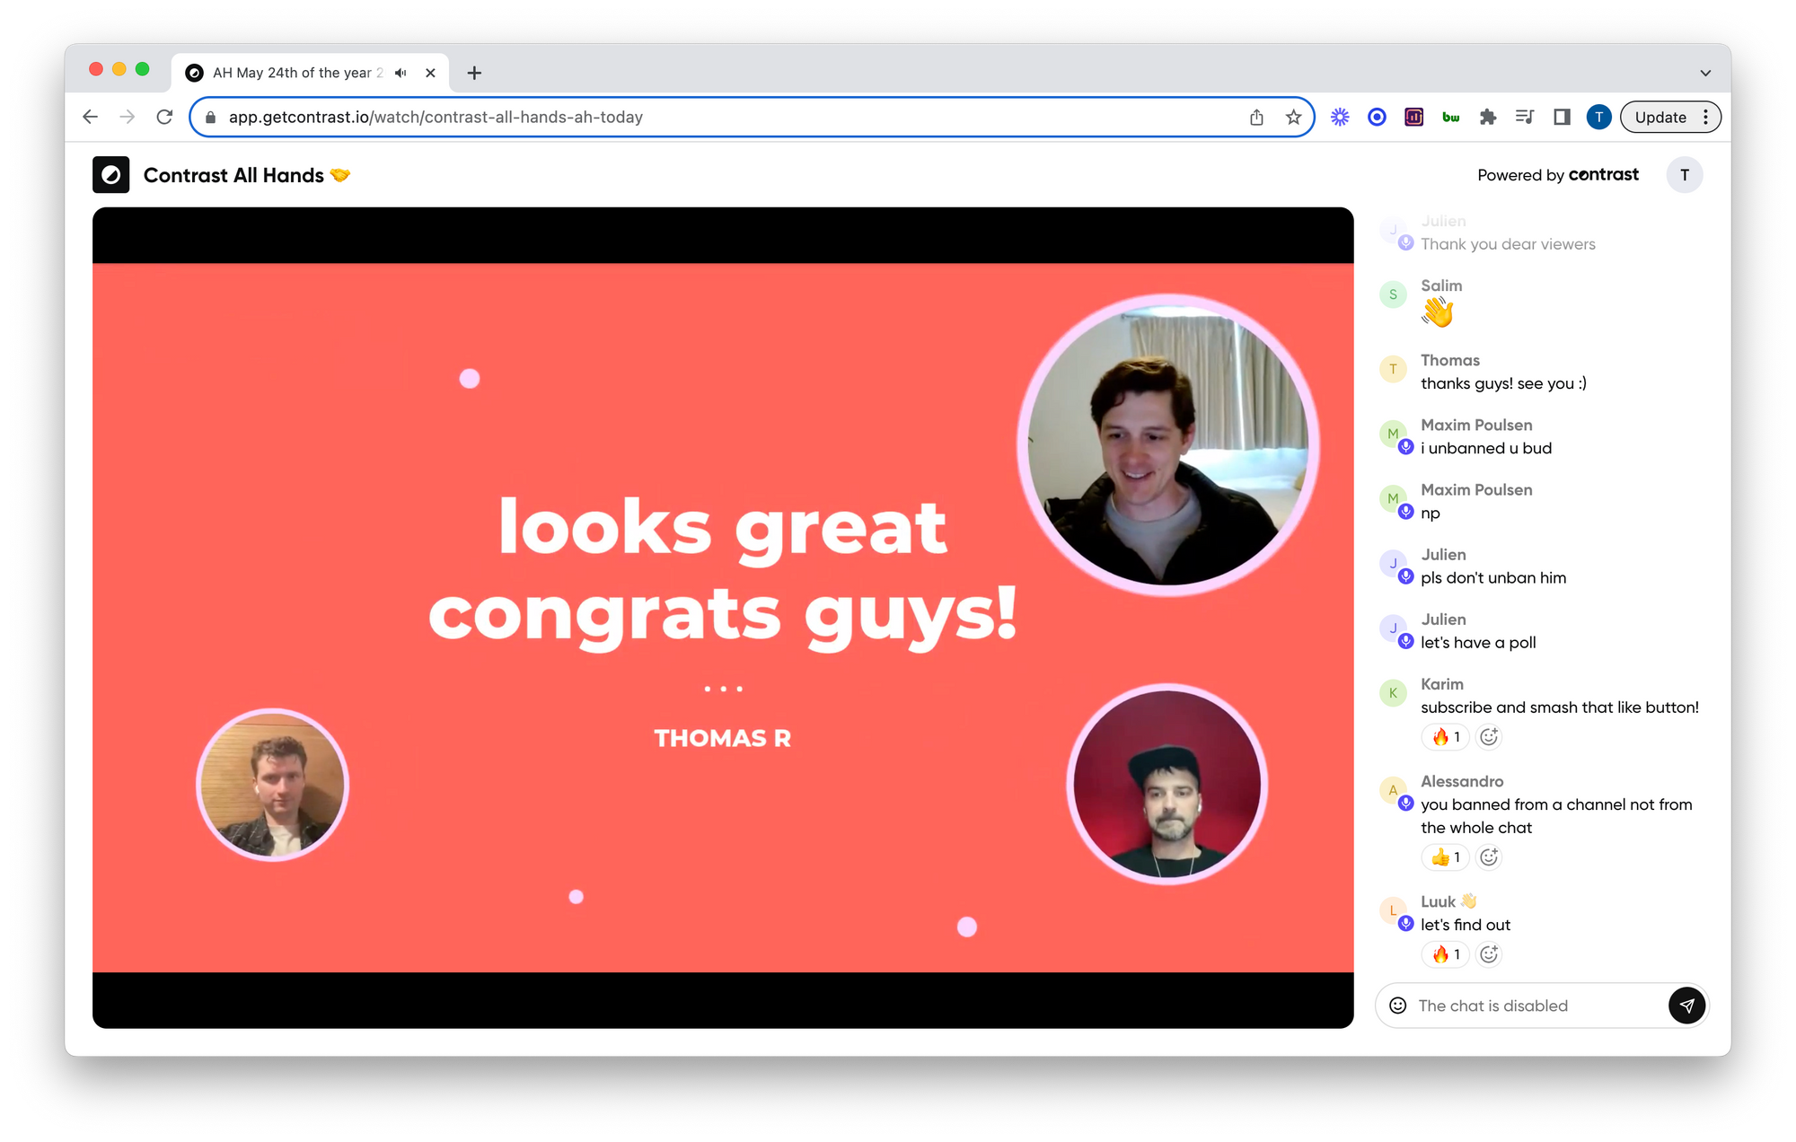
Task: Click Thomas's avatar in chat
Action: pyautogui.click(x=1393, y=369)
